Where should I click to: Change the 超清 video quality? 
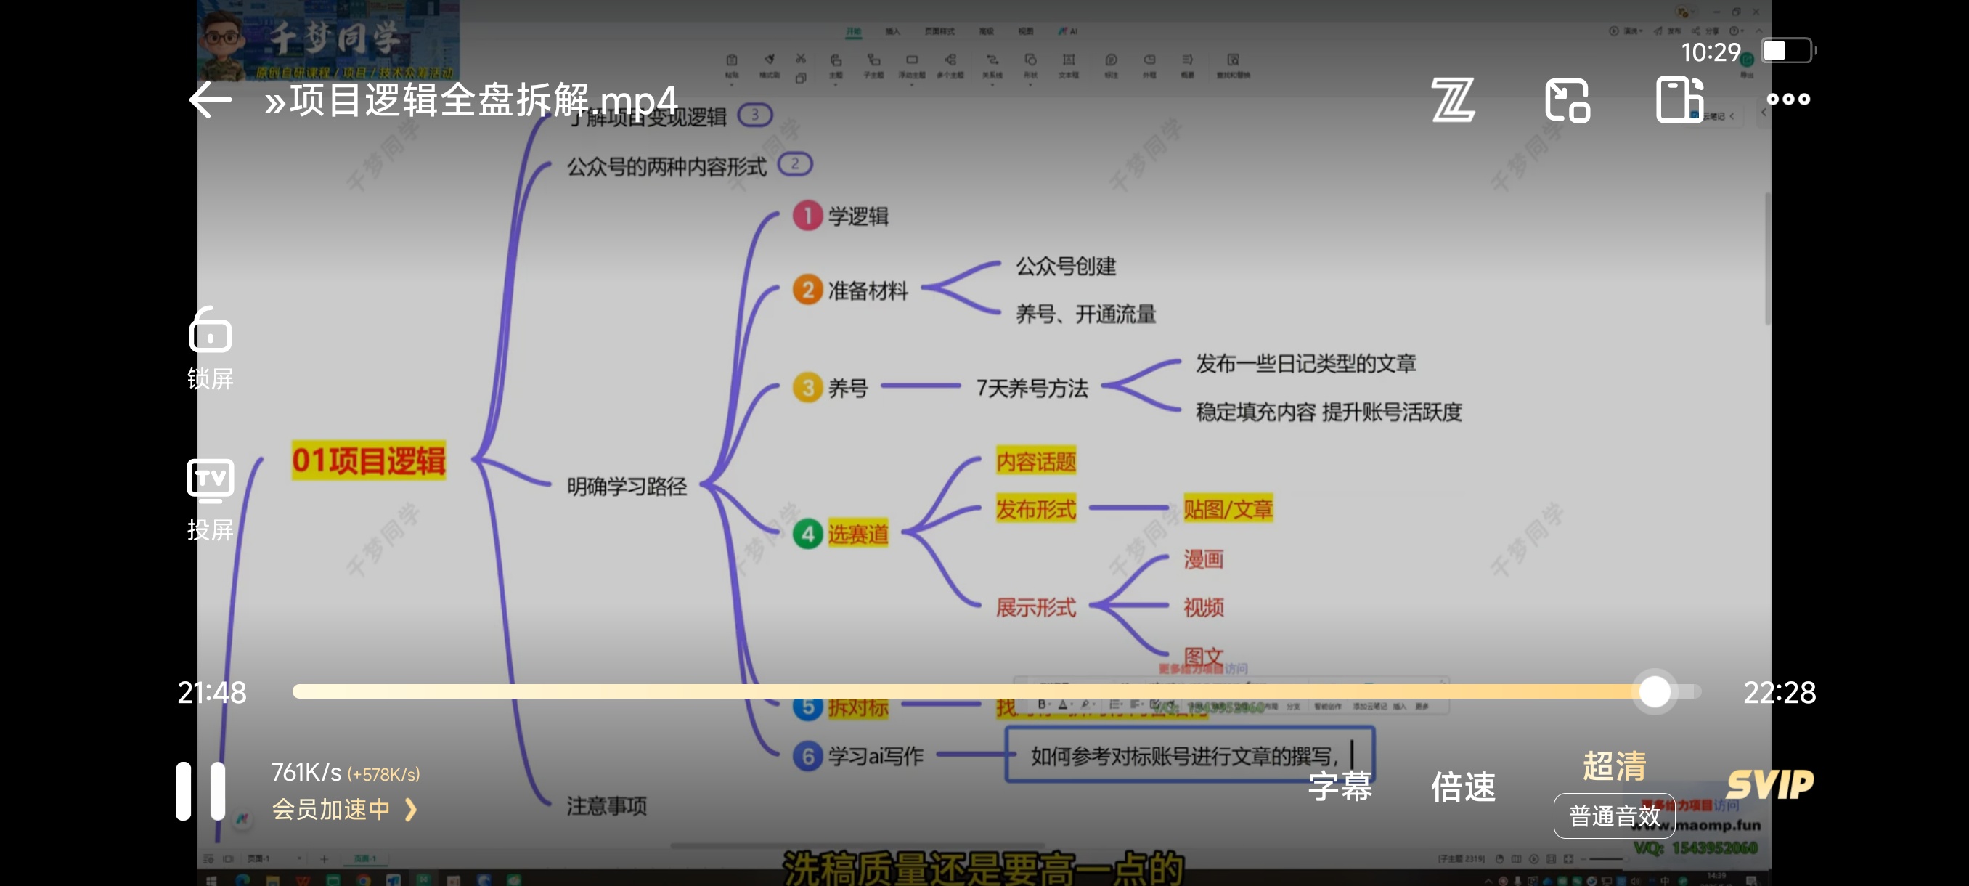click(x=1613, y=765)
